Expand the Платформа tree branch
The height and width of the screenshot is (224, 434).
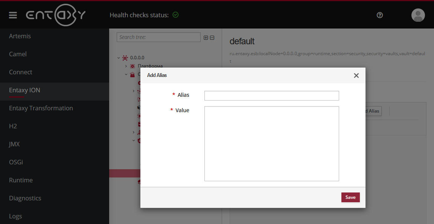coord(126,66)
